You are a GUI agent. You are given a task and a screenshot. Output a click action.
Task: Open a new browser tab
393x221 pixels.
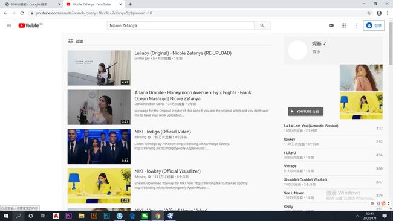point(130,4)
